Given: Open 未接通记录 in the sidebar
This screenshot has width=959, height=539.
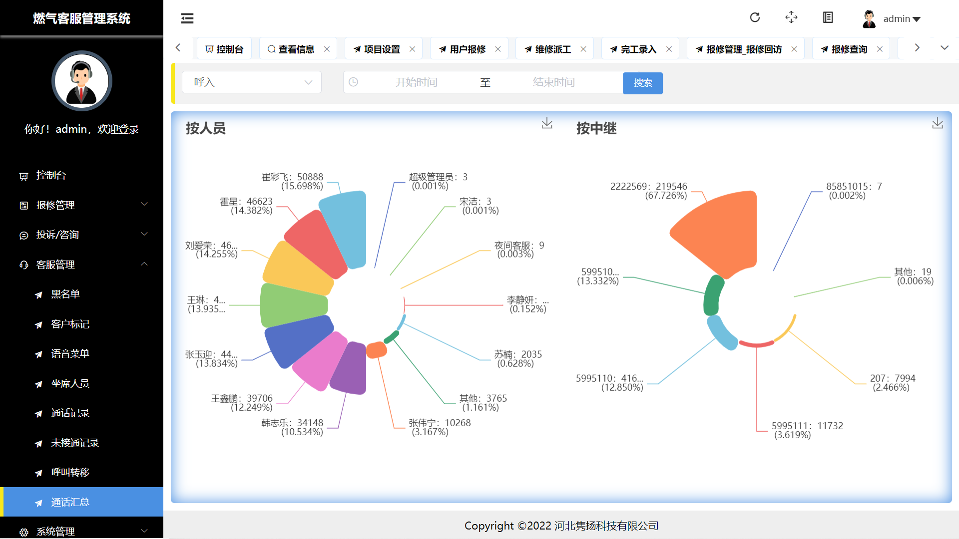Looking at the screenshot, I should 81,443.
